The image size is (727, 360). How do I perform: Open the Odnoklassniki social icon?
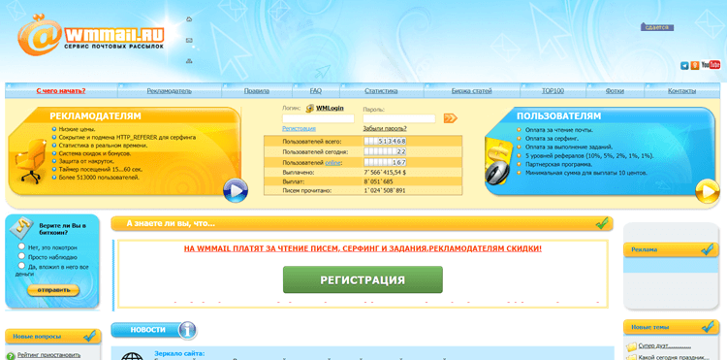(x=695, y=65)
